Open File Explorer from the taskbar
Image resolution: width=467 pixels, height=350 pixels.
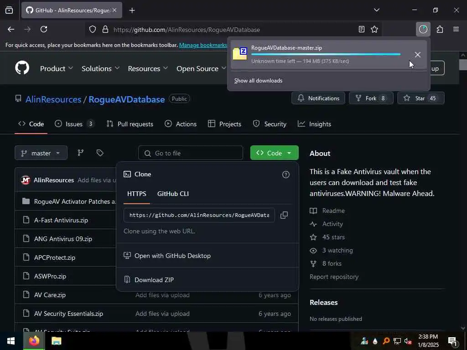tap(56, 341)
